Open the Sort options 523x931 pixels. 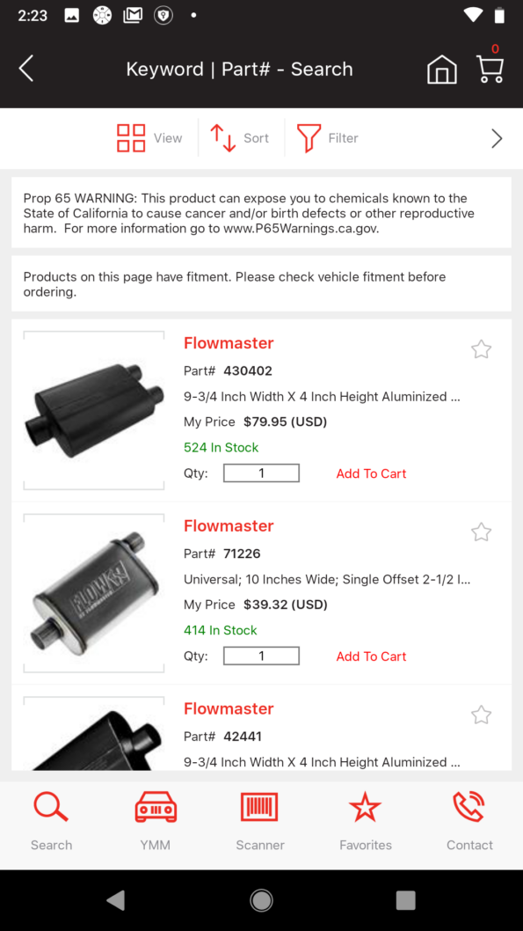click(x=240, y=138)
